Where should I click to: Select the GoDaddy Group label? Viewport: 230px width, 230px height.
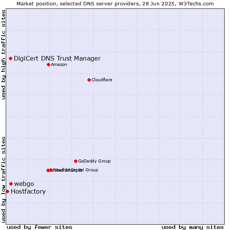94,161
